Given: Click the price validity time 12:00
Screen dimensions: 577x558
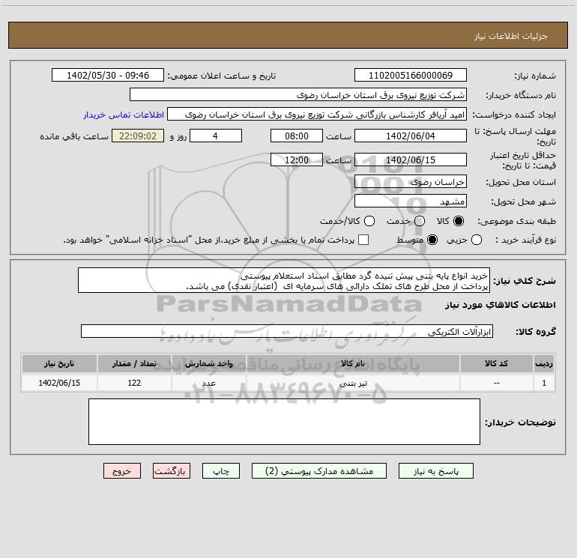Looking at the screenshot, I should click(297, 160).
